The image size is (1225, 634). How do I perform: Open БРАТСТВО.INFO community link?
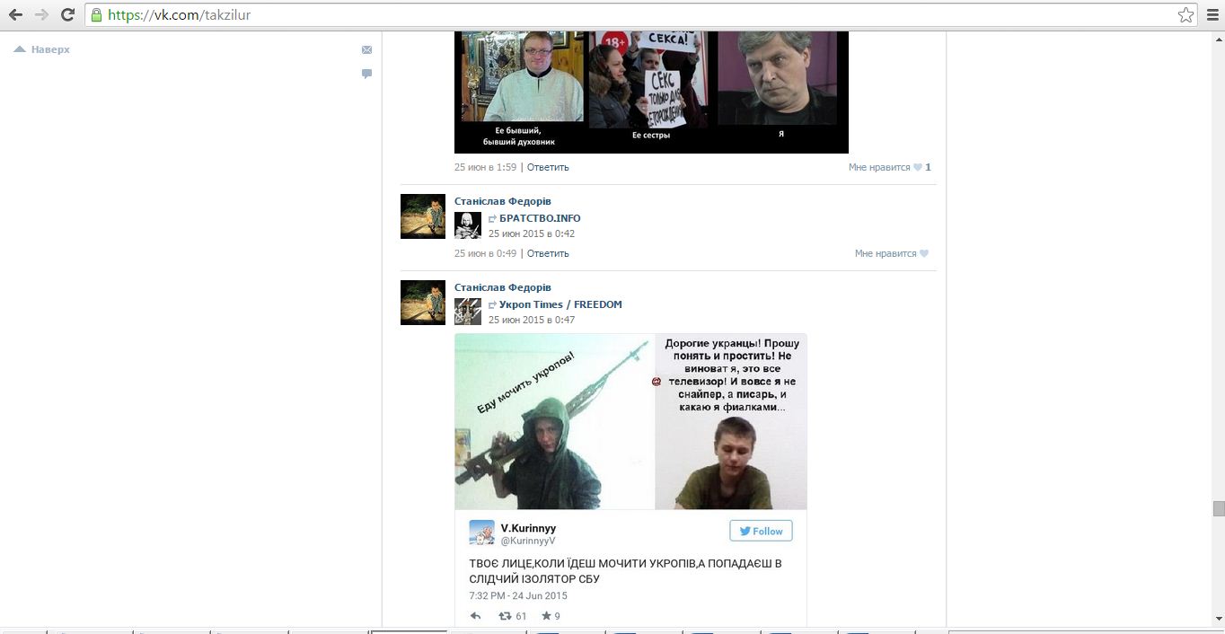tap(539, 218)
